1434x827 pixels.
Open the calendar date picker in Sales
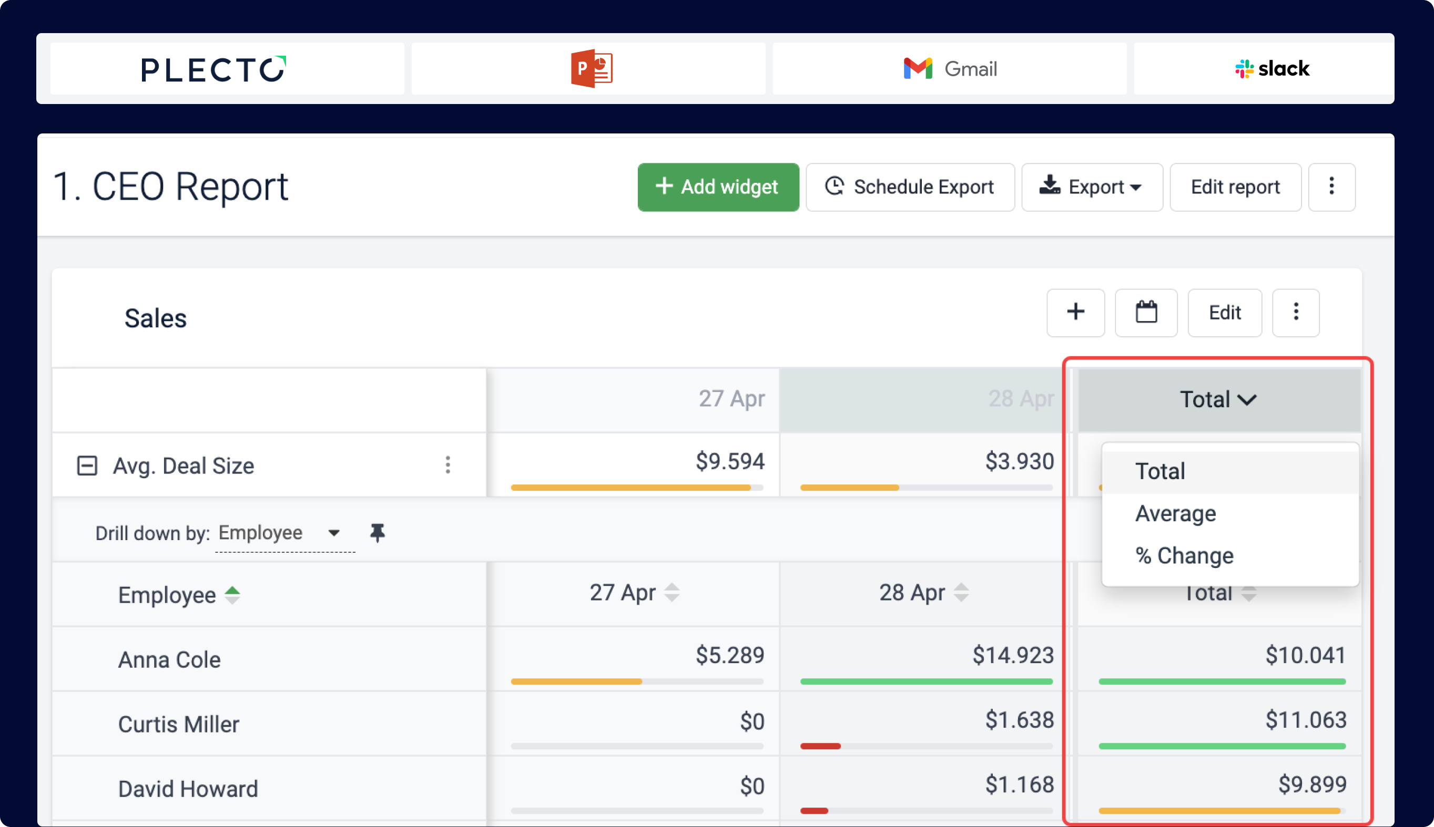point(1146,313)
